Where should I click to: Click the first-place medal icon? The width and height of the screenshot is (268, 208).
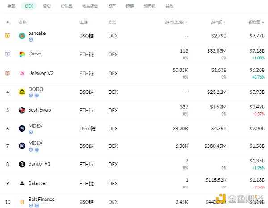(8, 36)
